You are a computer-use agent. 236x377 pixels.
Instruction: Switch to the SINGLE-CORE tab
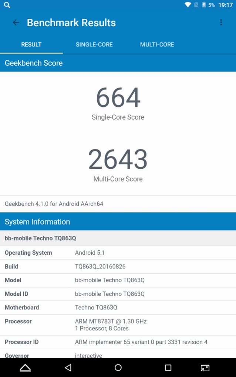[94, 44]
